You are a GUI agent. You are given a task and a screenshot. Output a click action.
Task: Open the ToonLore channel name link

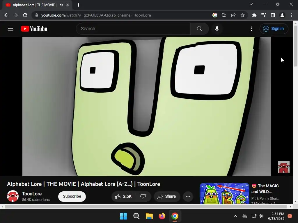[32, 194]
